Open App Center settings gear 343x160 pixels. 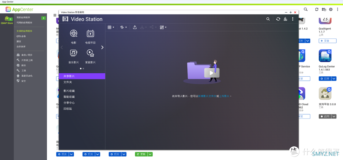pyautogui.click(x=331, y=10)
